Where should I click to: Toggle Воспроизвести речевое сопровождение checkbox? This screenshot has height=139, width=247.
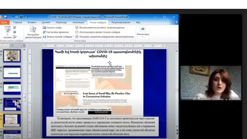[x=77, y=28]
